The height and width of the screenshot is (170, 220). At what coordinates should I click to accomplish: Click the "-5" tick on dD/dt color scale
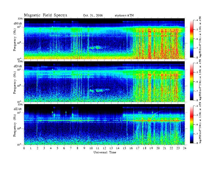coord(197,72)
